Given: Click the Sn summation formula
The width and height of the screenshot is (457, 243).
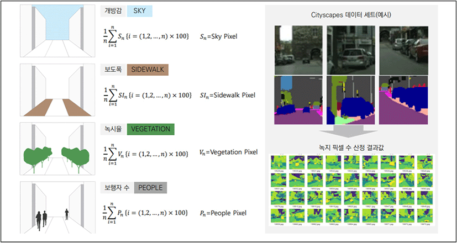Looking at the screenshot, I should (x=146, y=37).
